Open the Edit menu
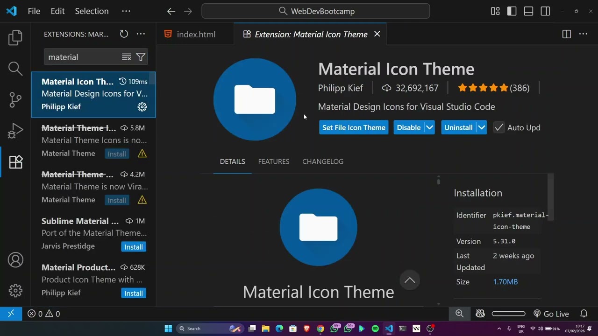 coord(57,11)
